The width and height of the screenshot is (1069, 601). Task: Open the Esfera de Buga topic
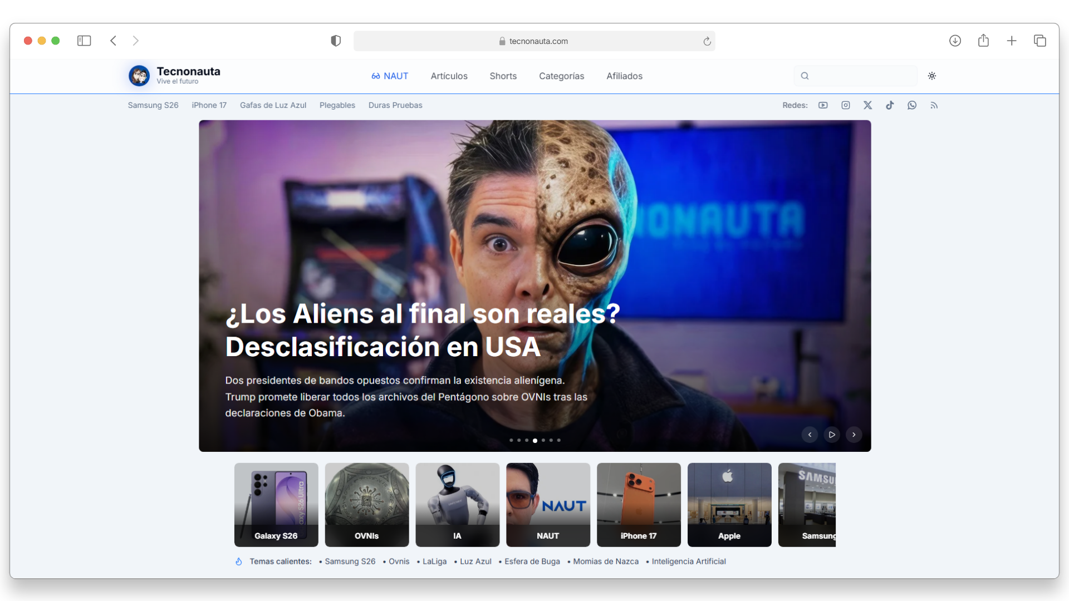coord(532,561)
